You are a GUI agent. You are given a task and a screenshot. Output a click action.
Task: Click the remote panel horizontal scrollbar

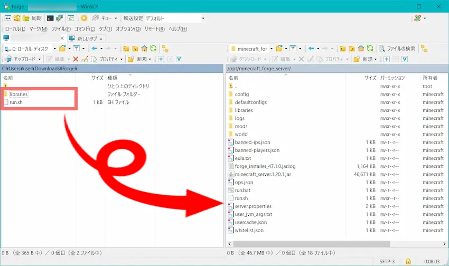312,244
